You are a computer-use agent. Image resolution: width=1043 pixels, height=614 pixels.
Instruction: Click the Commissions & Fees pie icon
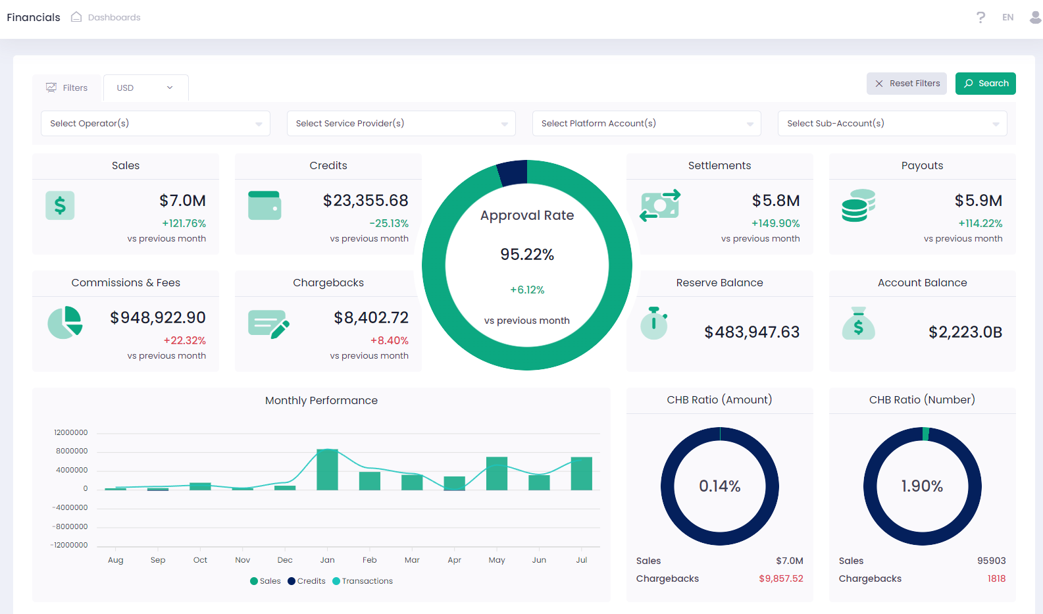click(64, 322)
